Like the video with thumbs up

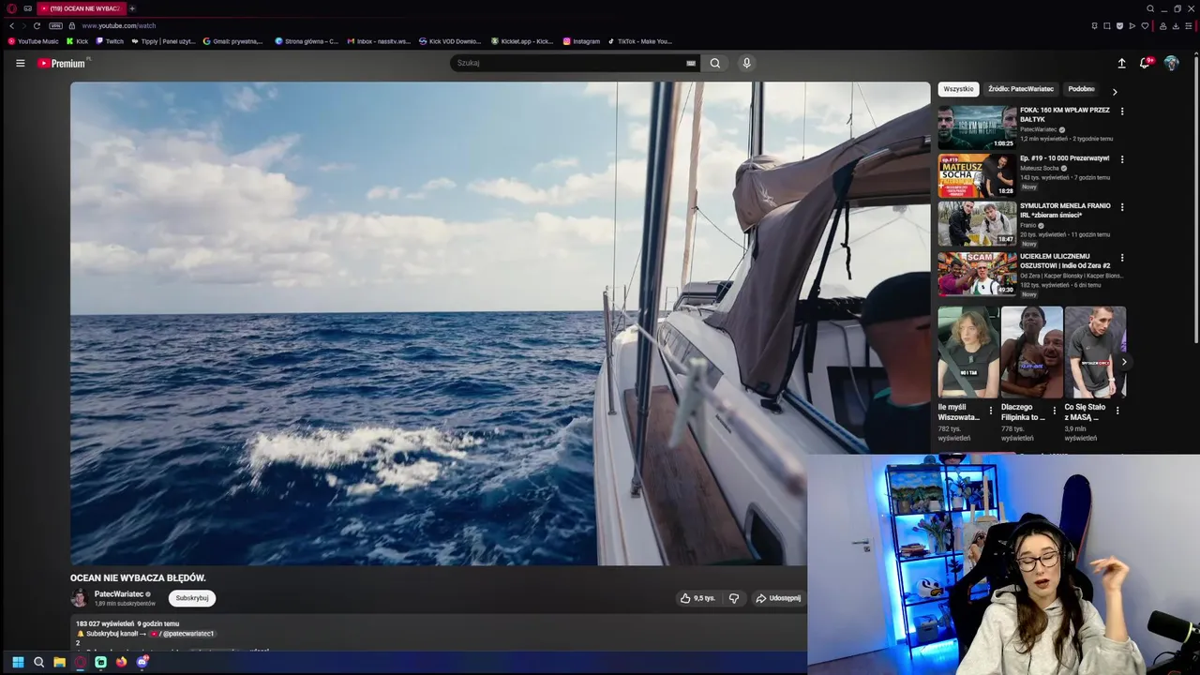tap(697, 598)
